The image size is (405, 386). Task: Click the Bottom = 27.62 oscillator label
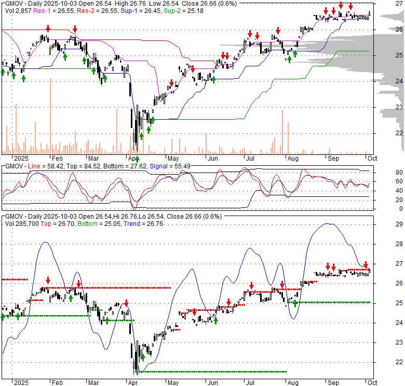tap(125, 166)
